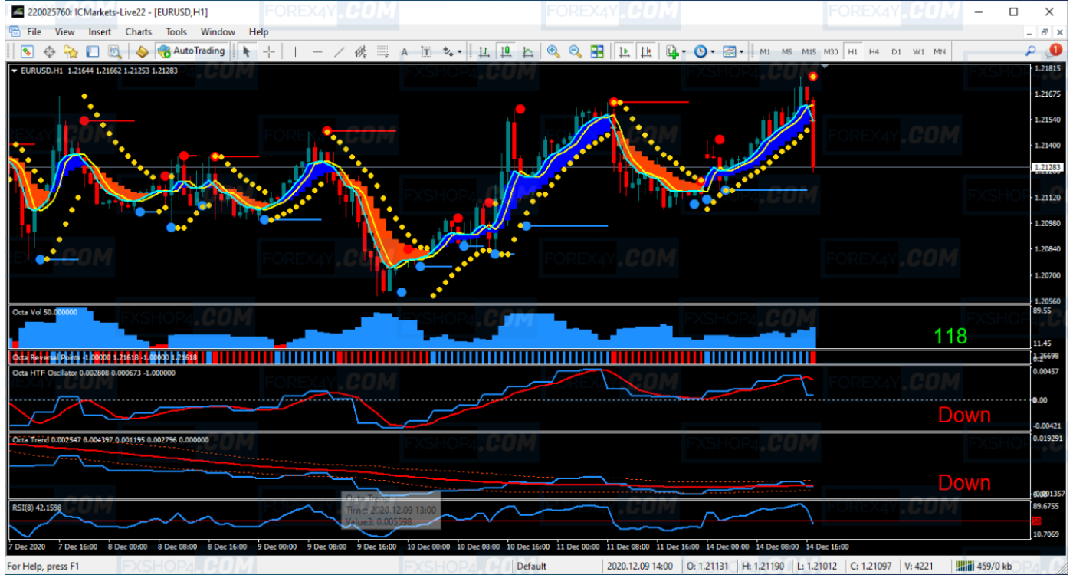This screenshot has width=1073, height=575.
Task: Click the Zoom In magnifier icon
Action: coord(552,52)
